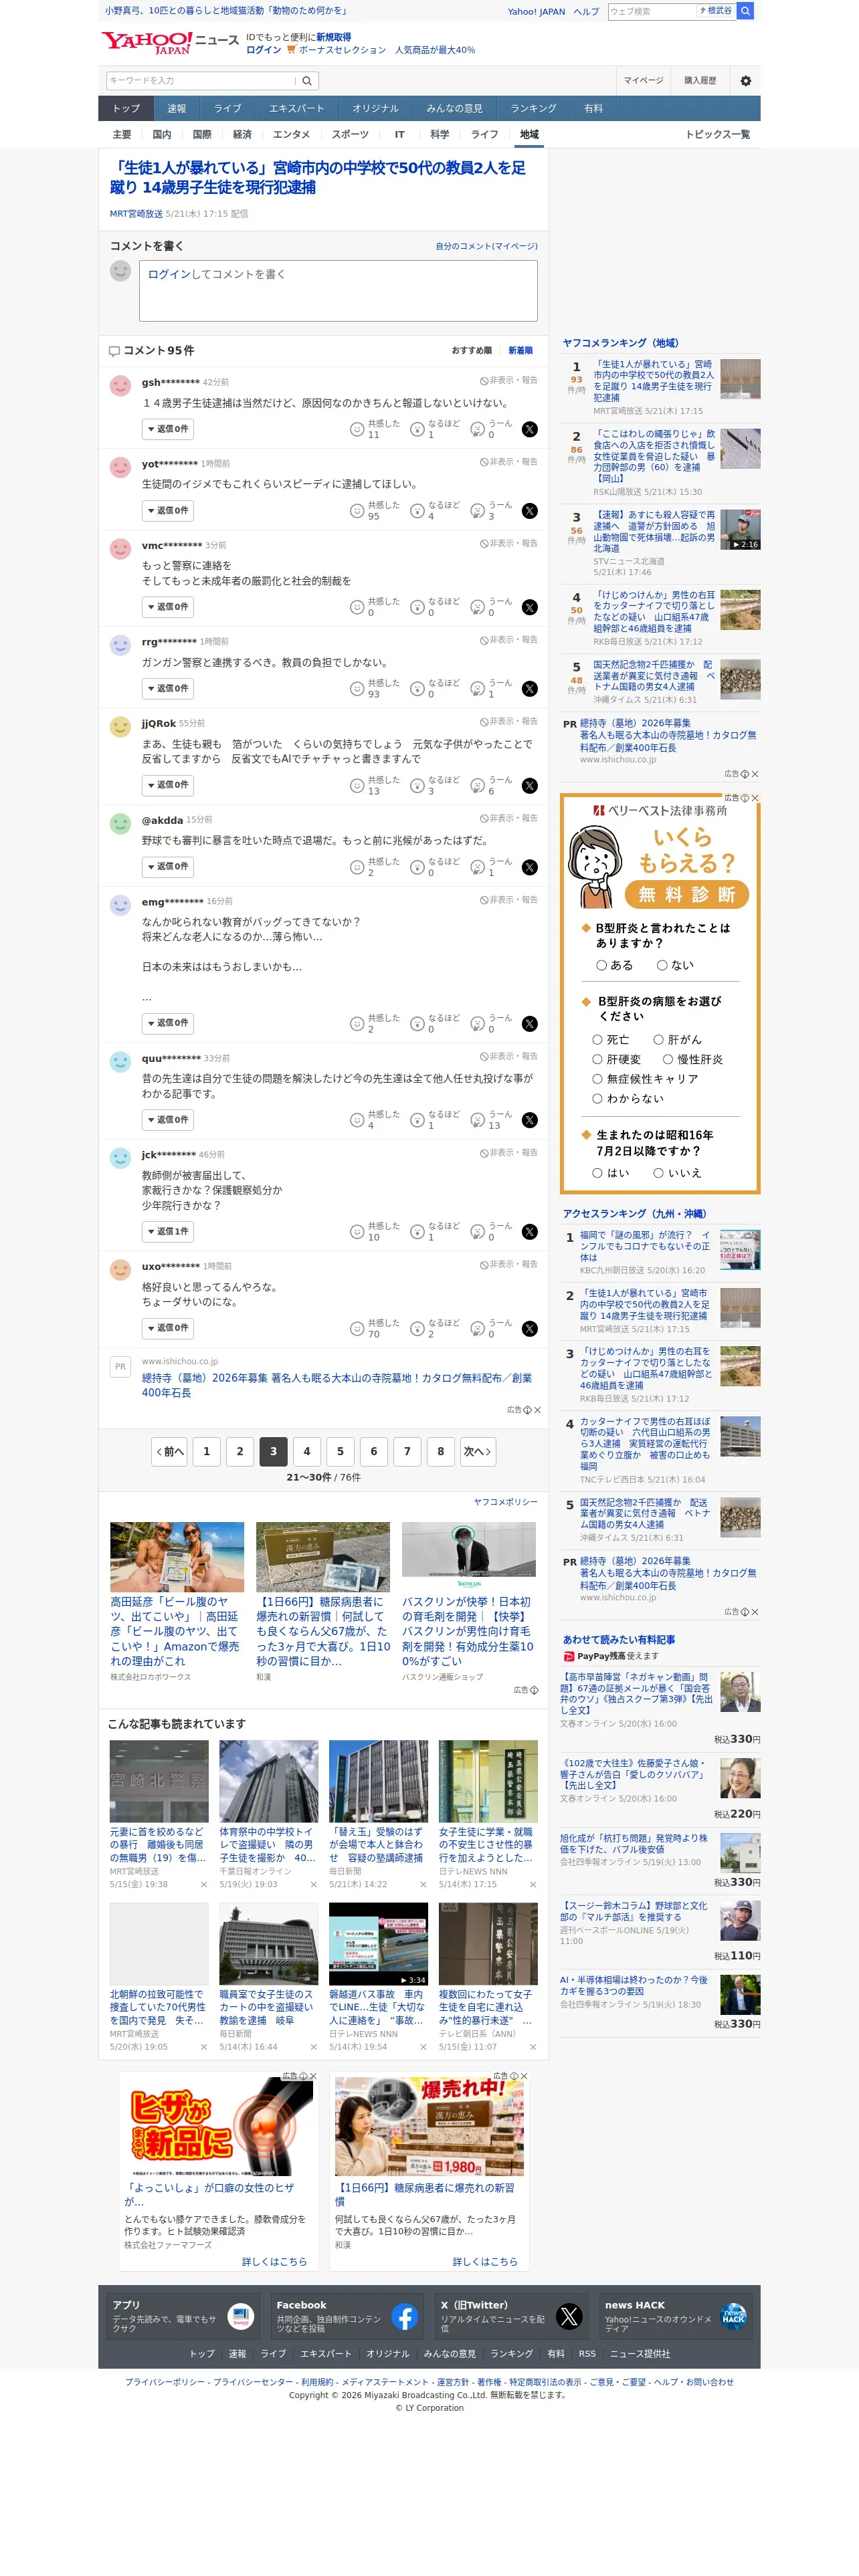Share gsh's comment on X

[530, 429]
